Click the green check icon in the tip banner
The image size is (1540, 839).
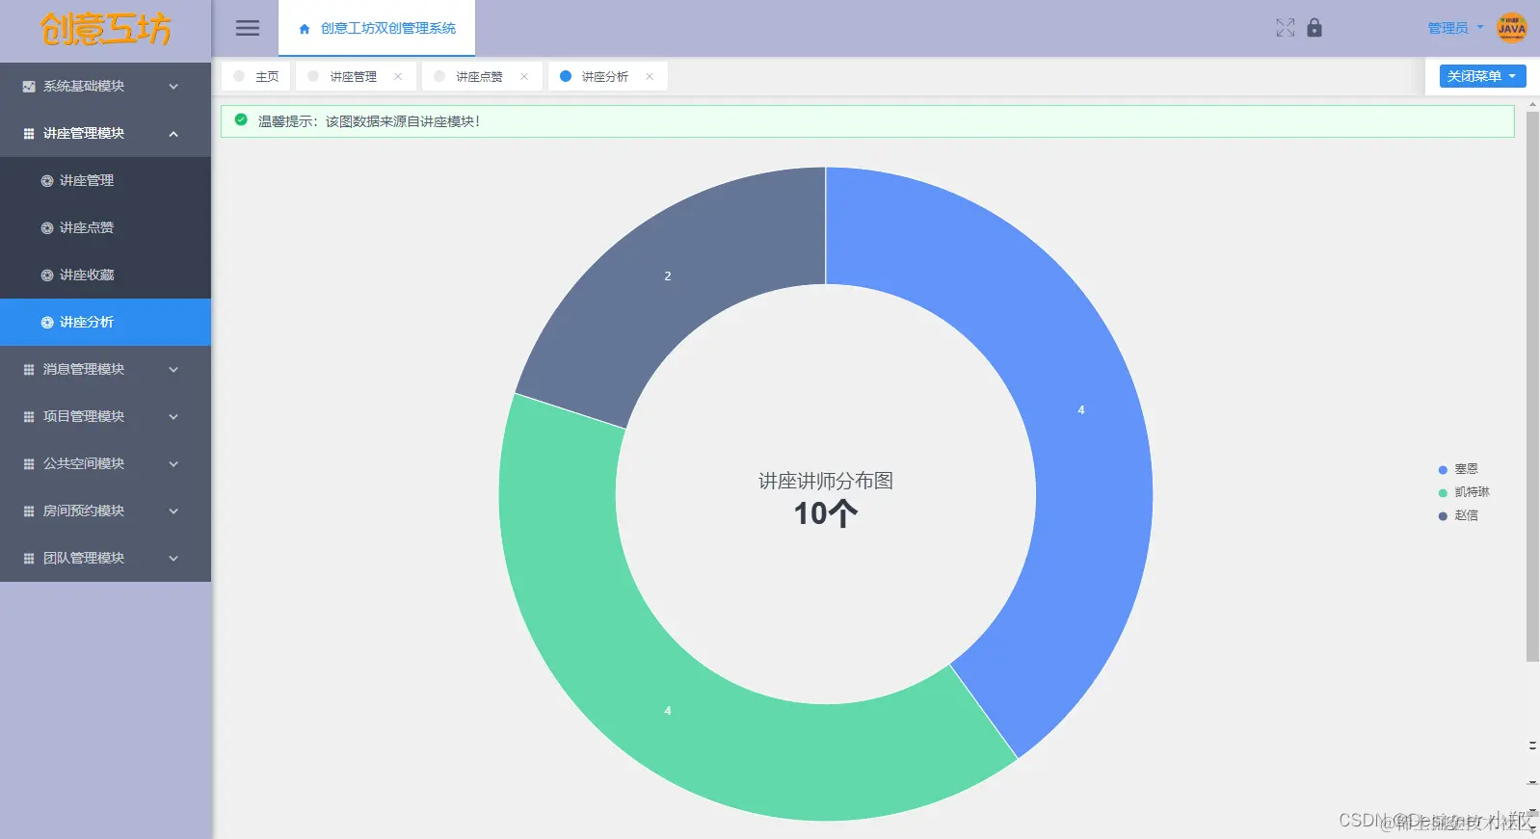point(241,120)
